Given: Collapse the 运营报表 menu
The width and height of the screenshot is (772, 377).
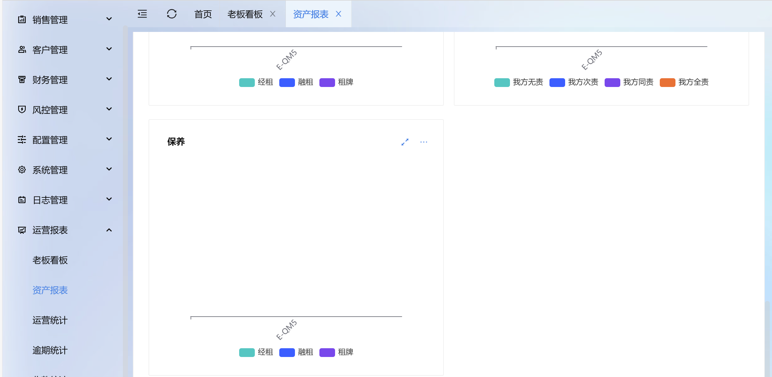Looking at the screenshot, I should (109, 230).
